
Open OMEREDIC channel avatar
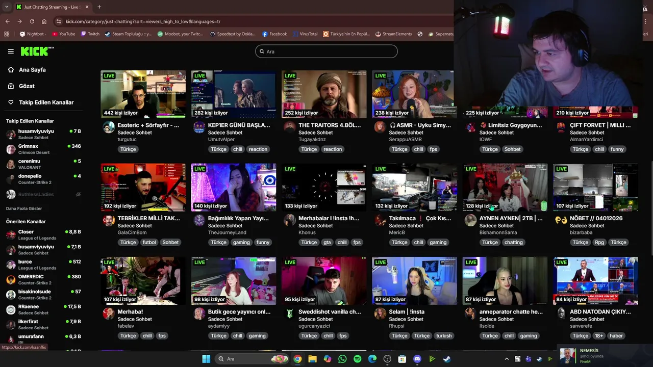(11, 279)
